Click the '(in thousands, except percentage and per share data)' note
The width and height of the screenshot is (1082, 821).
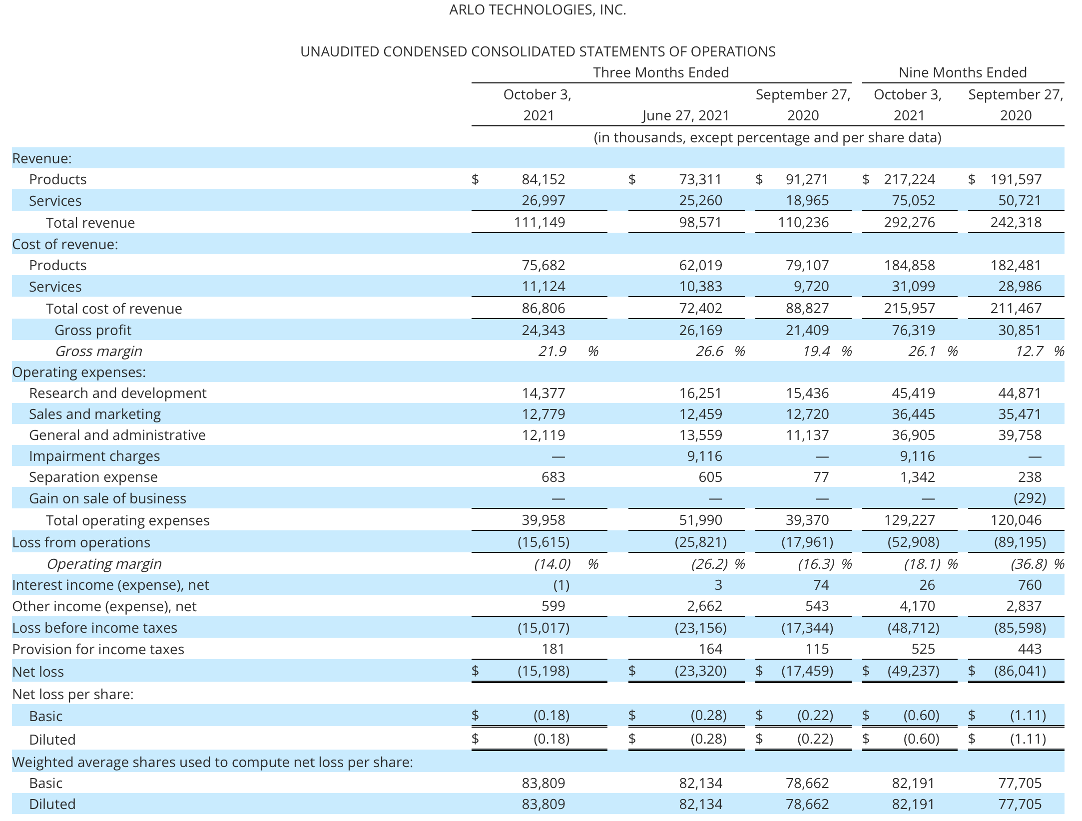(x=767, y=137)
